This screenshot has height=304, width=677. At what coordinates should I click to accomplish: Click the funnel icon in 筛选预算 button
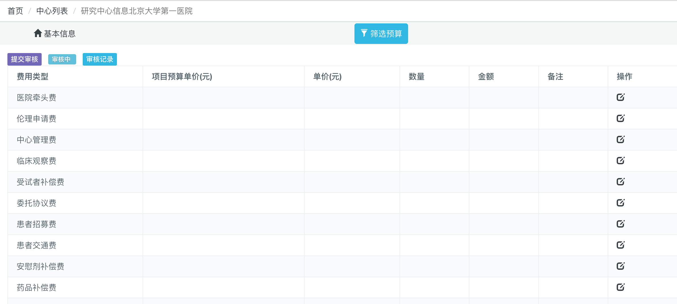[364, 33]
